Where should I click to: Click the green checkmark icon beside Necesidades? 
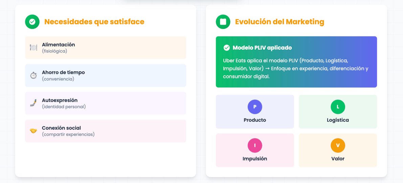click(x=32, y=22)
